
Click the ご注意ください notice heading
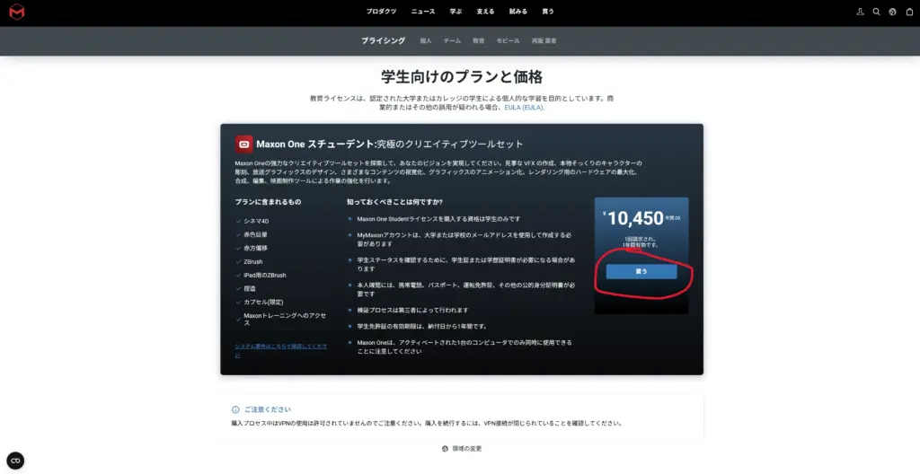tap(268, 409)
